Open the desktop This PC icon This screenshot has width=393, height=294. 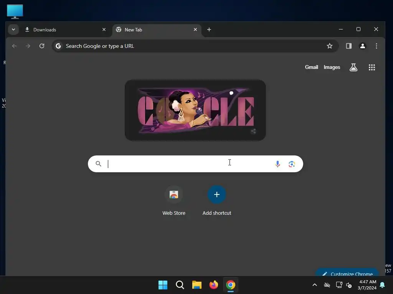15,11
